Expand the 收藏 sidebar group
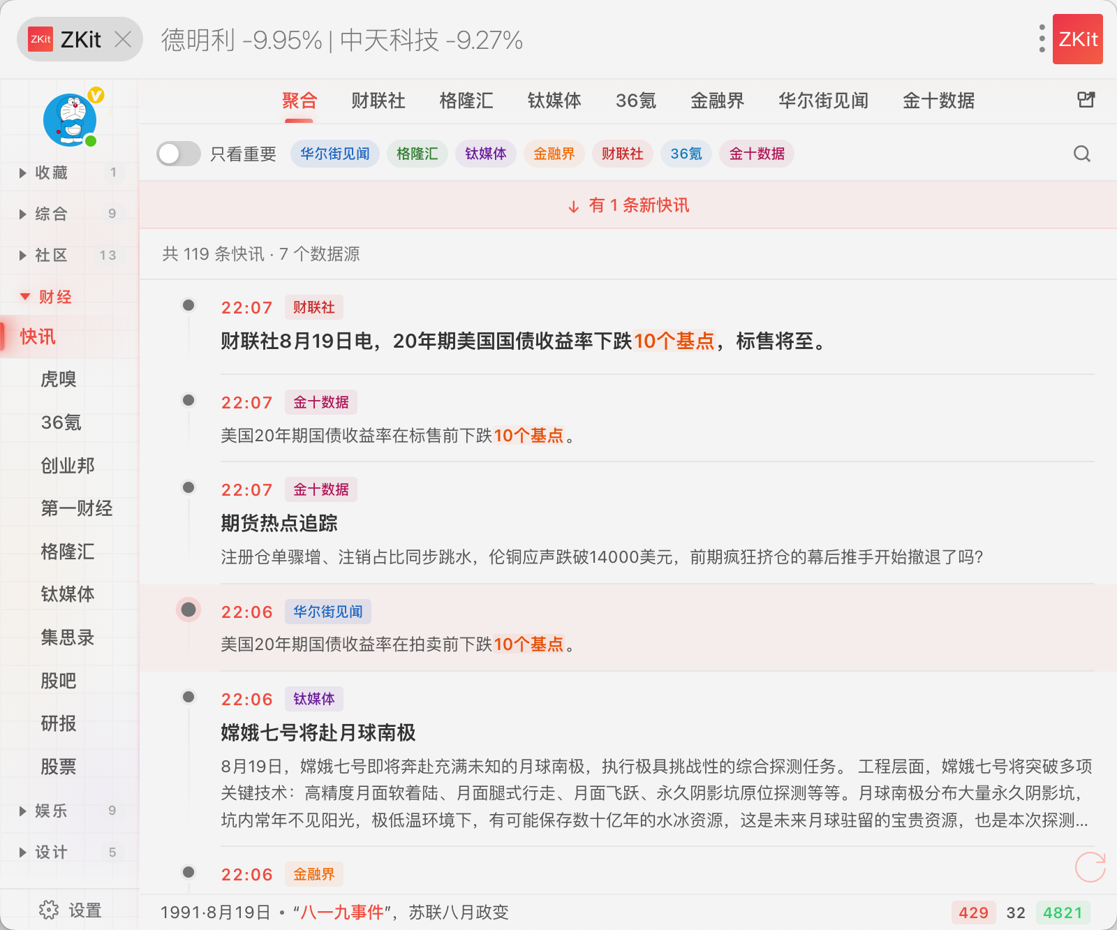This screenshot has height=930, width=1117. tap(68, 172)
